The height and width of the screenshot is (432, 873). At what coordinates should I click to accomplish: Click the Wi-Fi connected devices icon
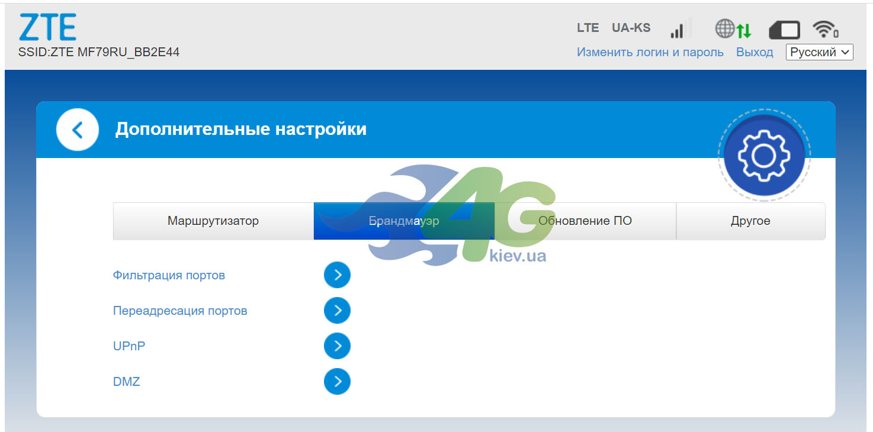point(826,28)
